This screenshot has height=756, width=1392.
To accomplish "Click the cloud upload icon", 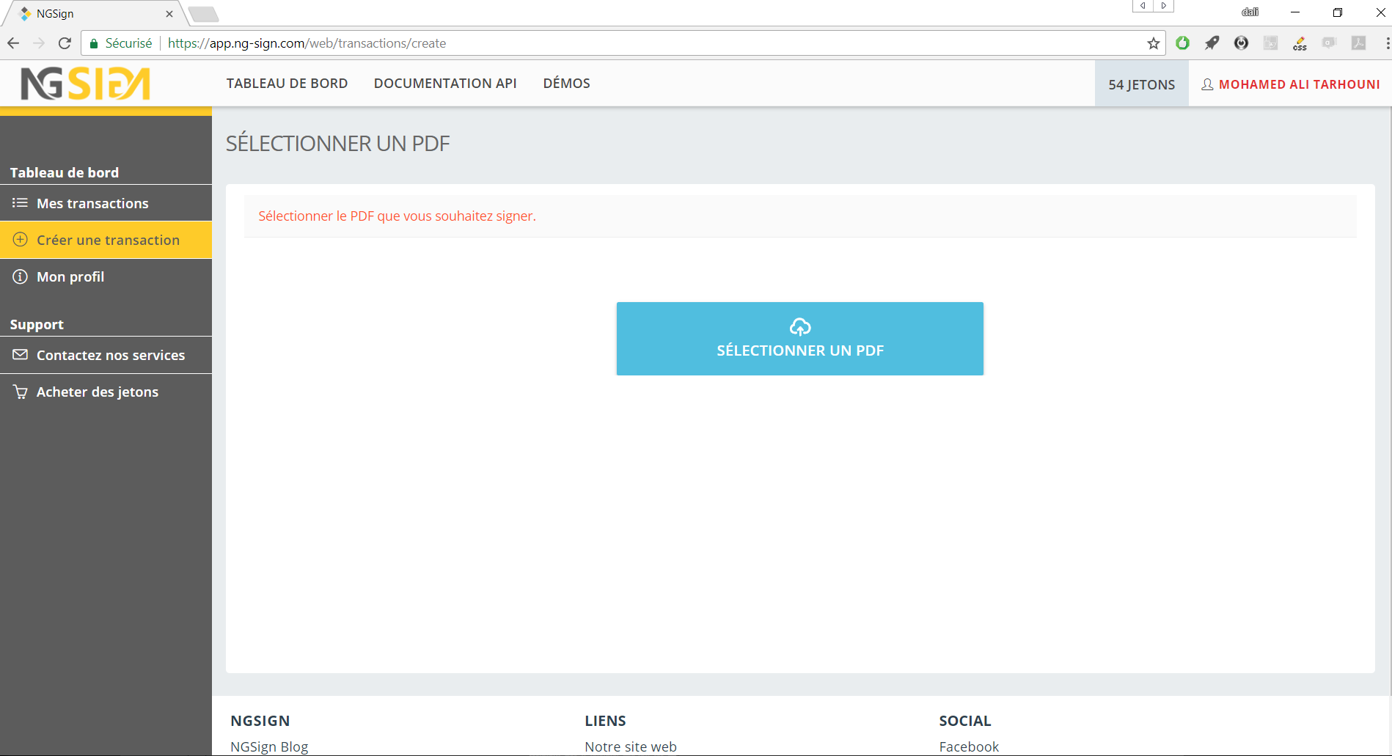I will point(799,327).
